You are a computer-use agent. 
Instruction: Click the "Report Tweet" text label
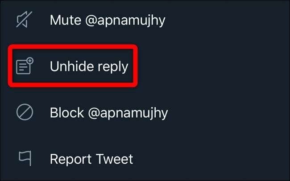(91, 159)
